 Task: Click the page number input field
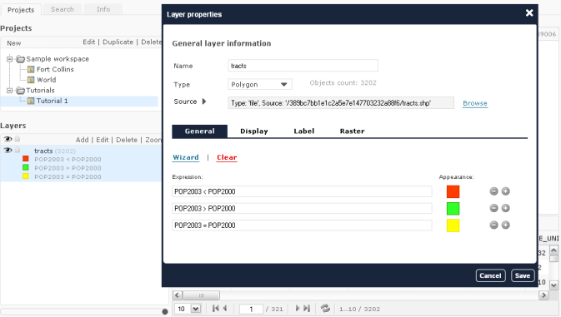[x=251, y=309]
